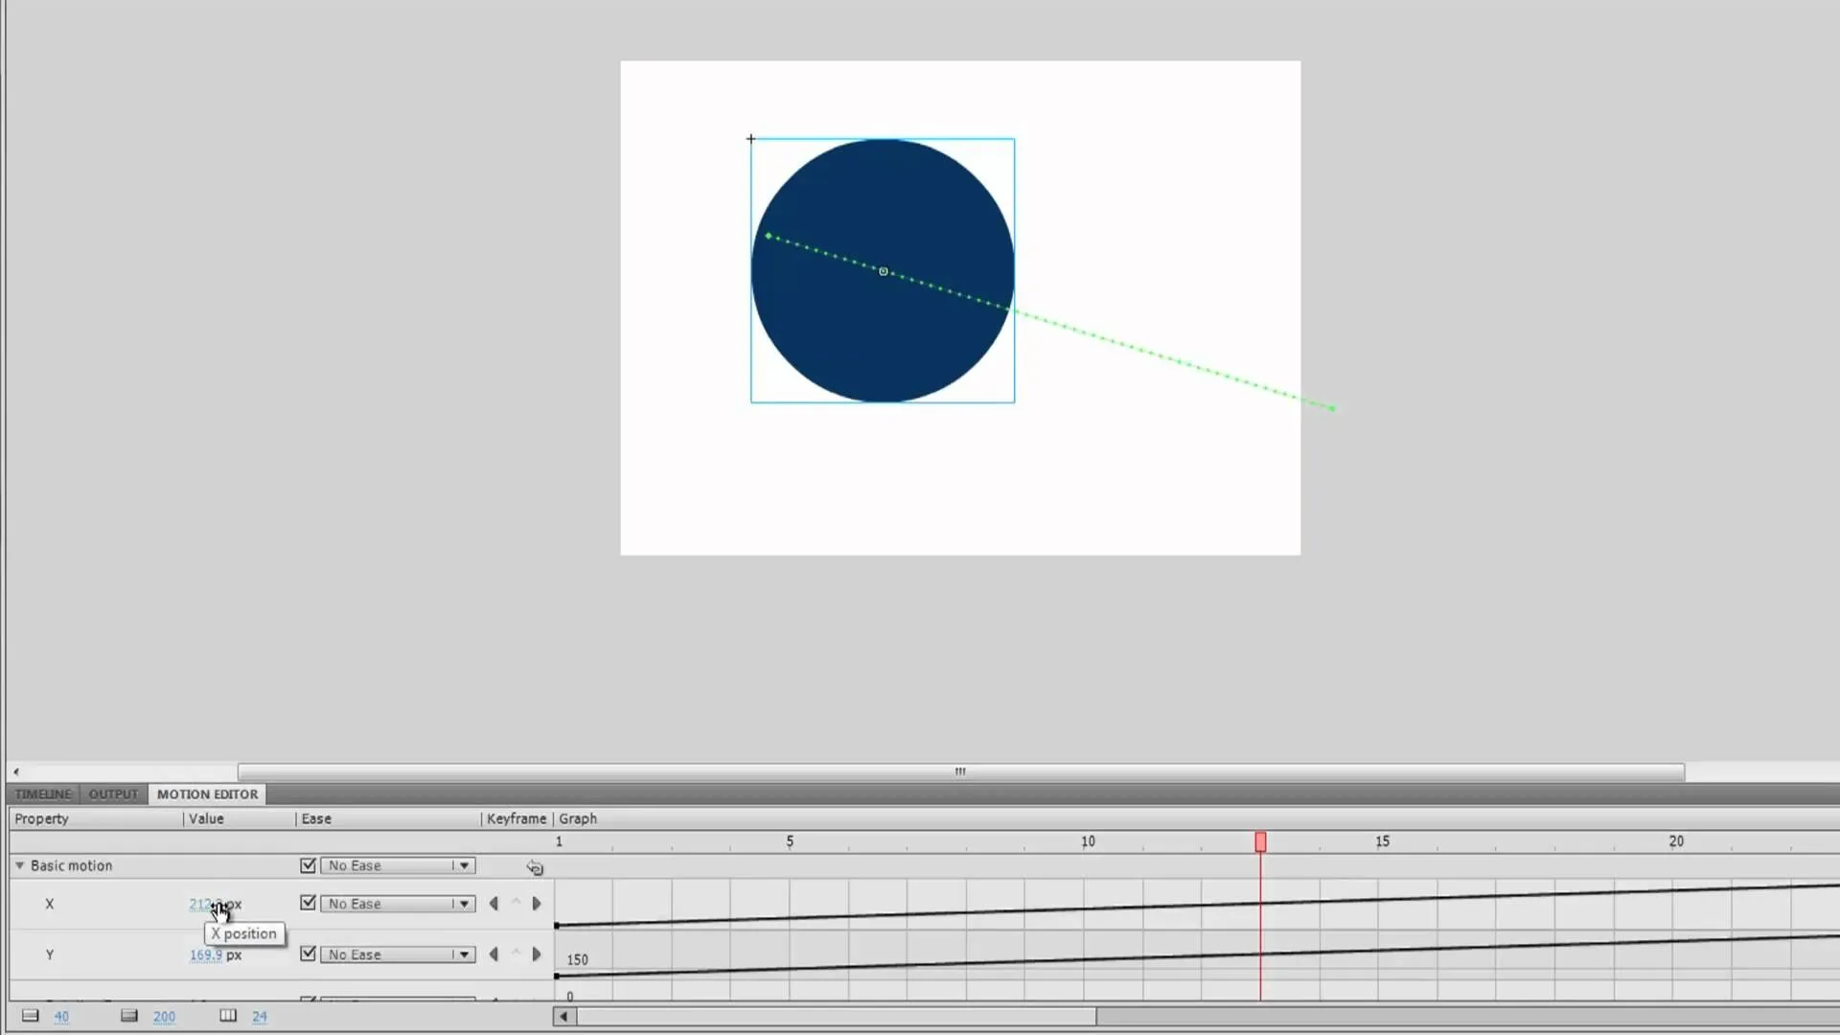The width and height of the screenshot is (1840, 1035).
Task: Switch to the Output tab
Action: pos(113,793)
